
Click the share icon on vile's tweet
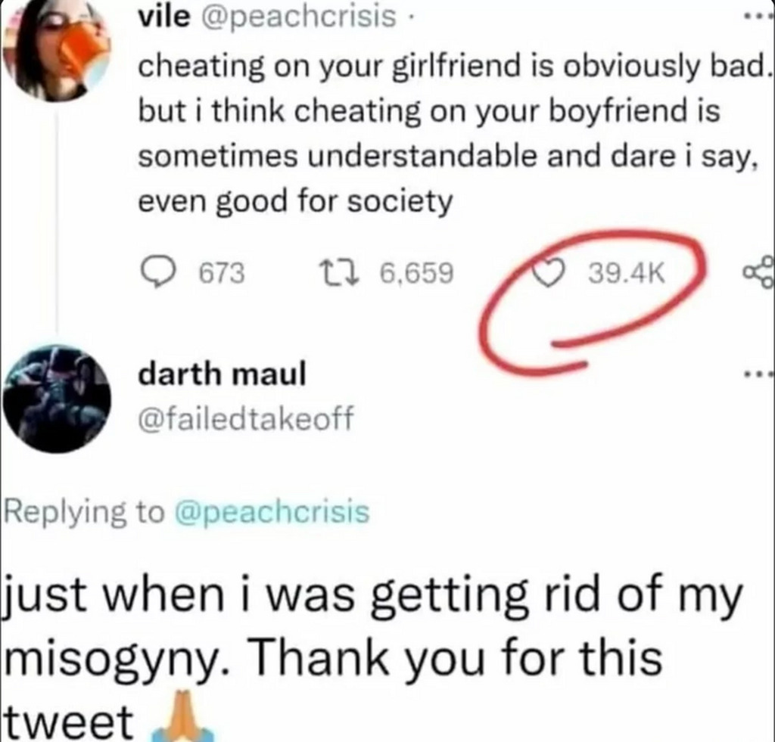coord(758,272)
